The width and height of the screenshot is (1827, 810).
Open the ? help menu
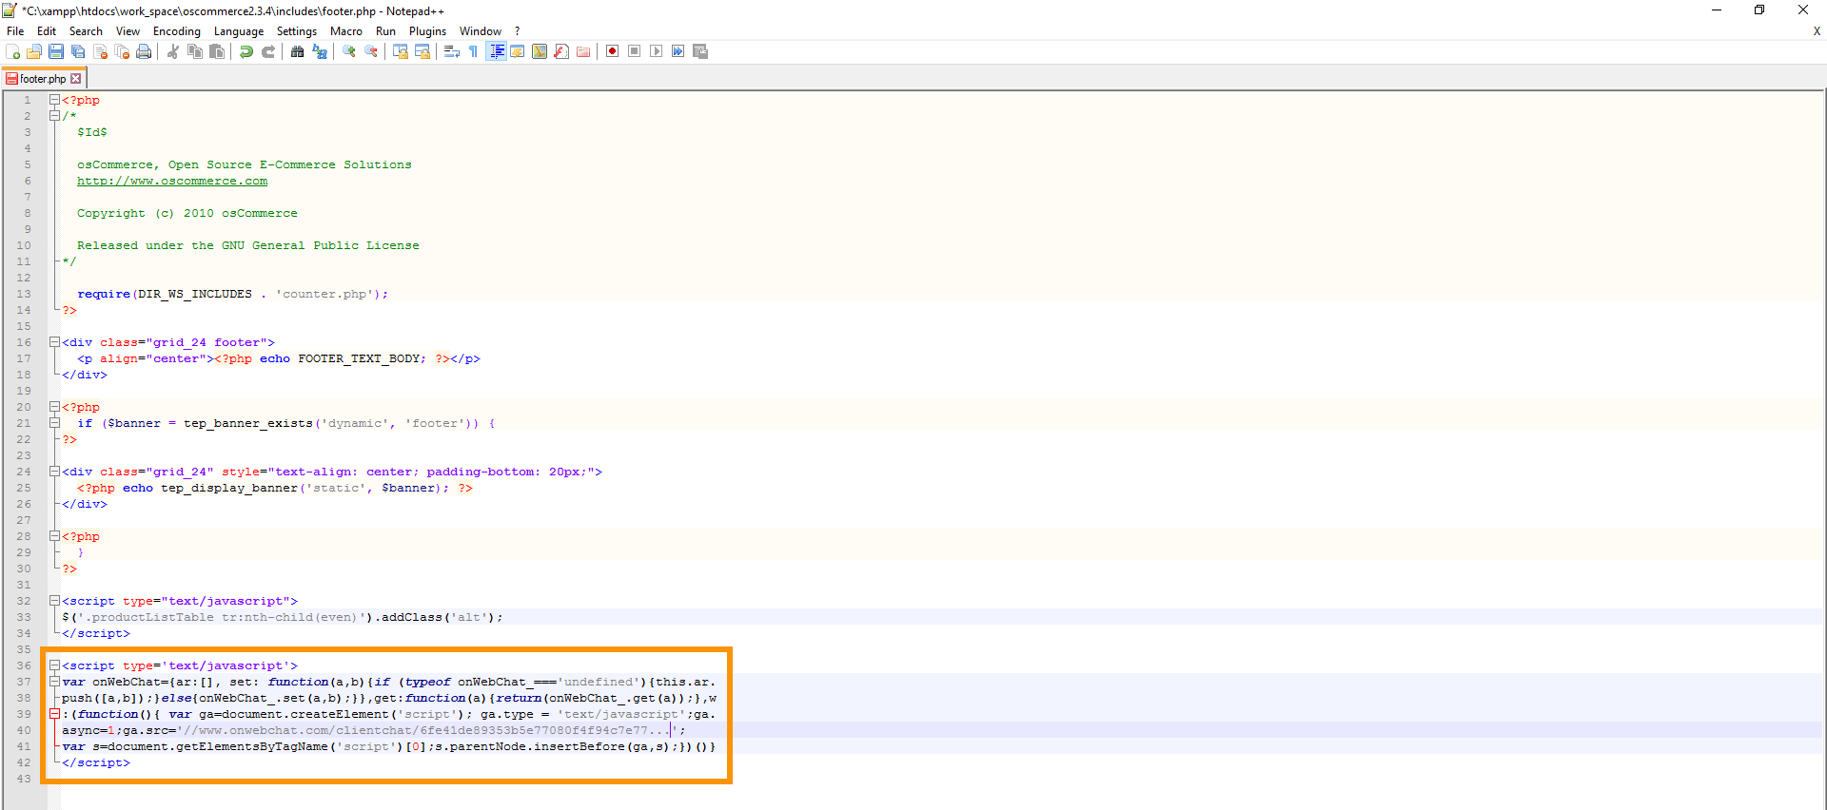(x=518, y=31)
